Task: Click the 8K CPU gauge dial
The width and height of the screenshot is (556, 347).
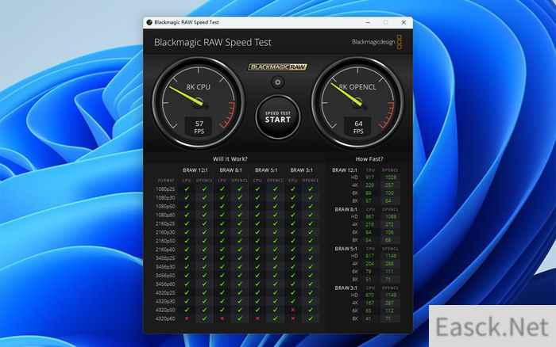Action: 199,102
